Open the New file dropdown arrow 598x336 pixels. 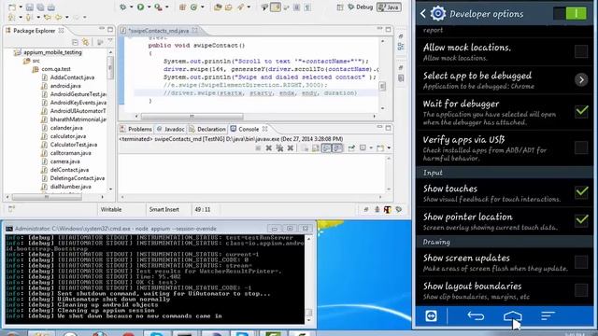click(x=21, y=7)
